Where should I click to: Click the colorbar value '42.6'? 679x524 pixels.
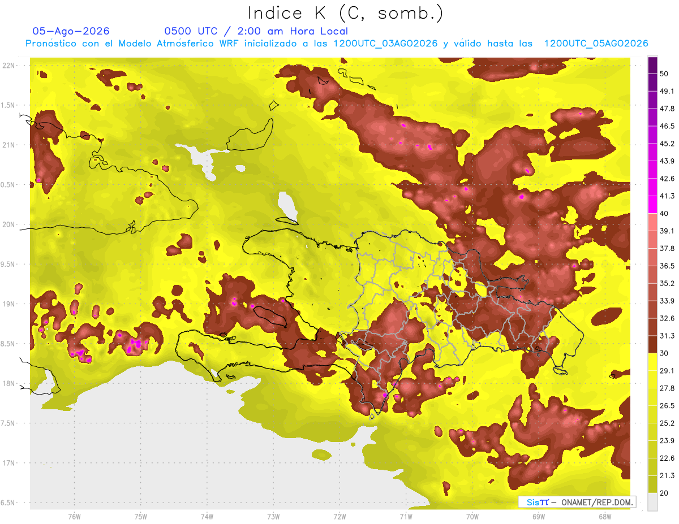click(x=667, y=179)
